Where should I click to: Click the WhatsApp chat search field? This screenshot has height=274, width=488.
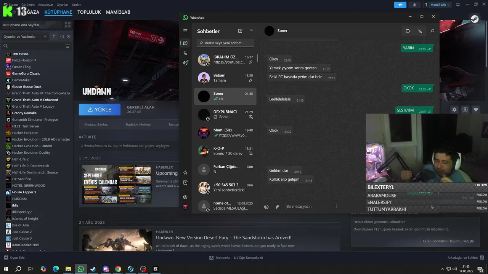pos(226,43)
